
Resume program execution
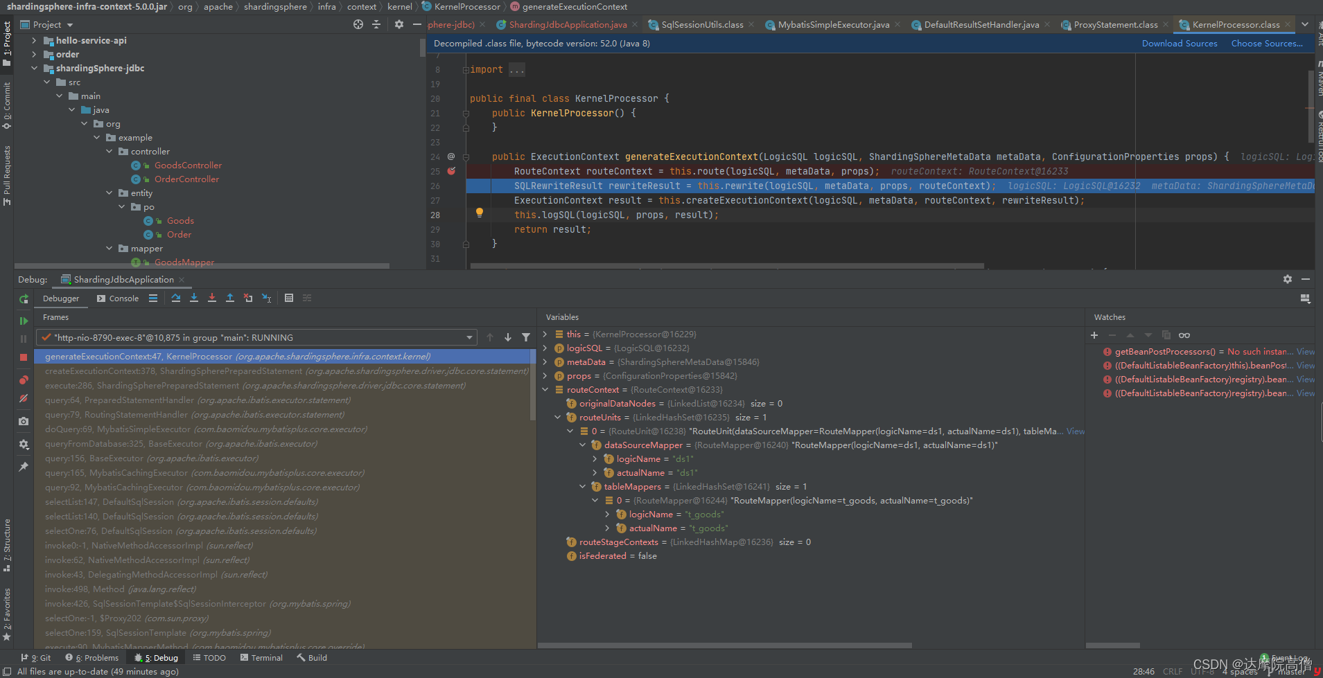24,321
